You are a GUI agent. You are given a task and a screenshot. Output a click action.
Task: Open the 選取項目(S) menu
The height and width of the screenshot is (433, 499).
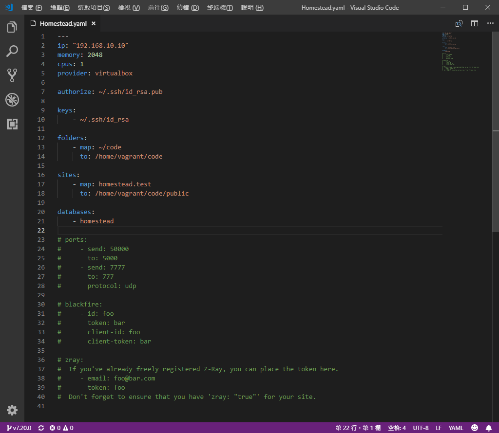[94, 8]
